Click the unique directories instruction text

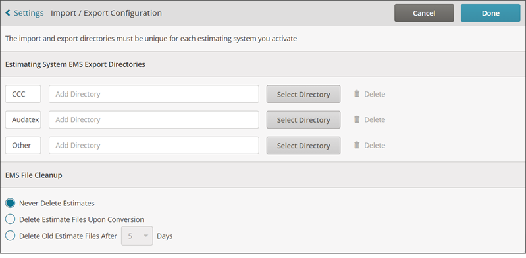coord(151,39)
